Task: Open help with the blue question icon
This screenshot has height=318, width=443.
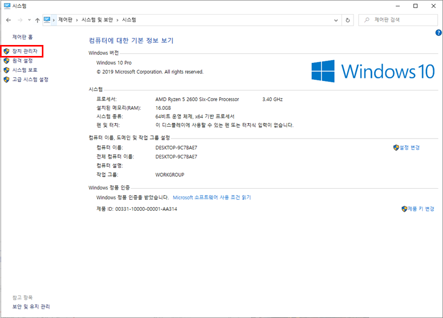Action: pos(438,33)
